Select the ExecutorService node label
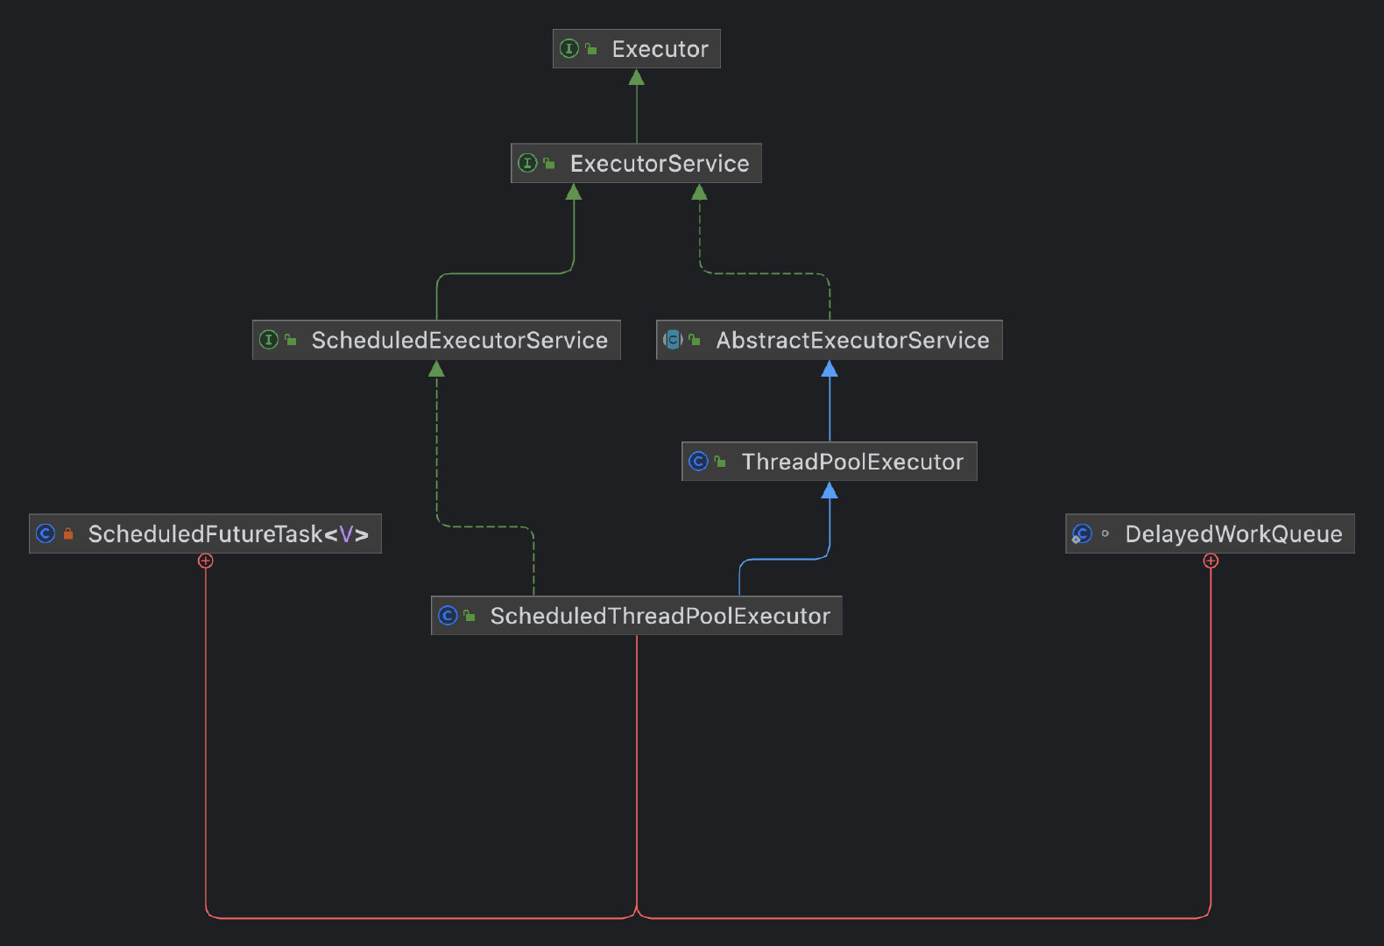 (x=660, y=164)
